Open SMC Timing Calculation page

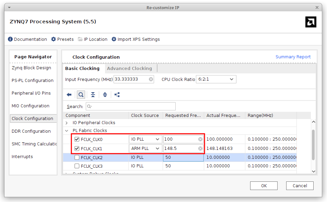[x=34, y=144]
